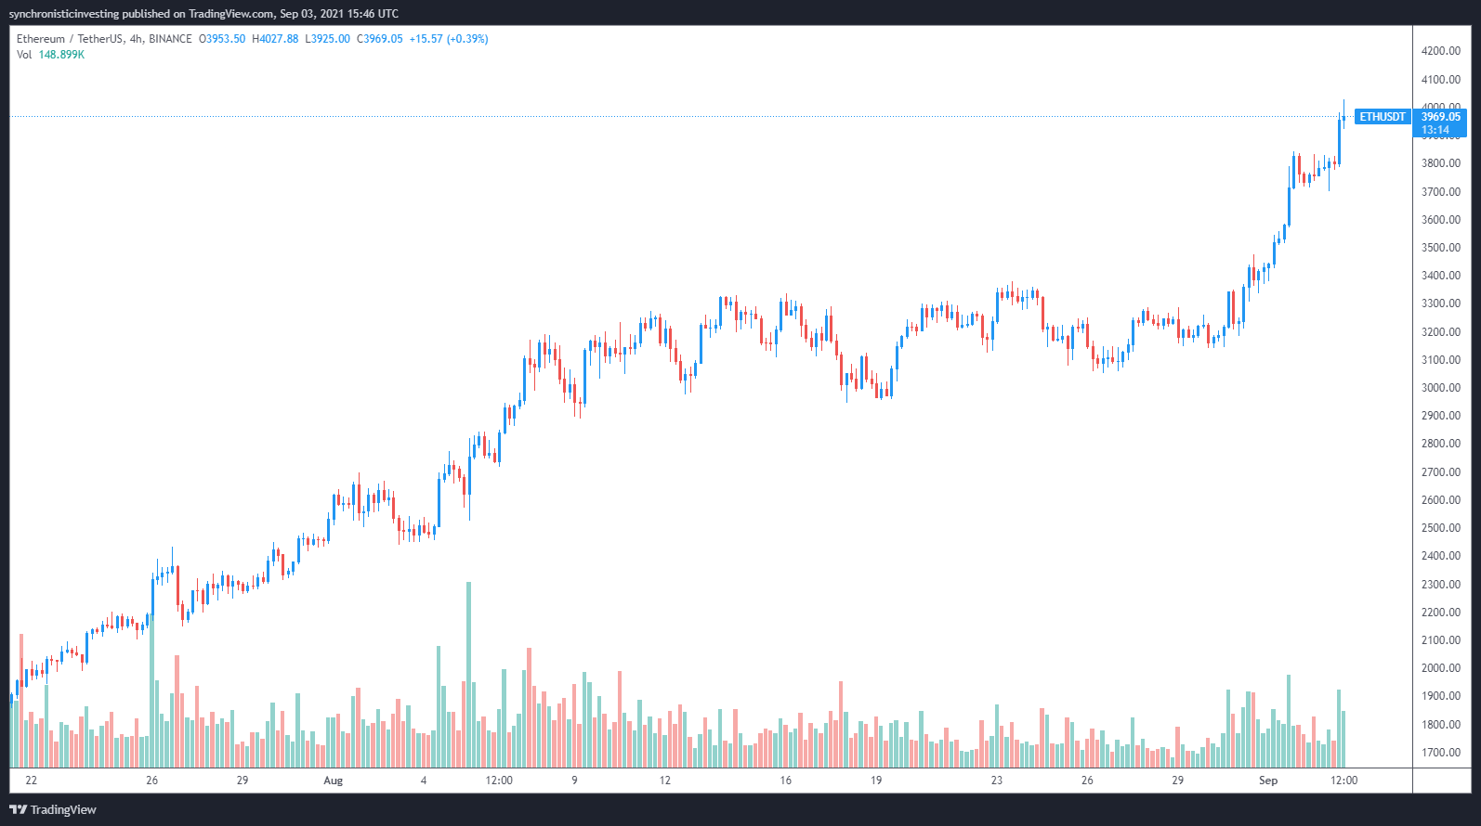Select the 3969.05 current price label
1481x826 pixels.
1440,117
